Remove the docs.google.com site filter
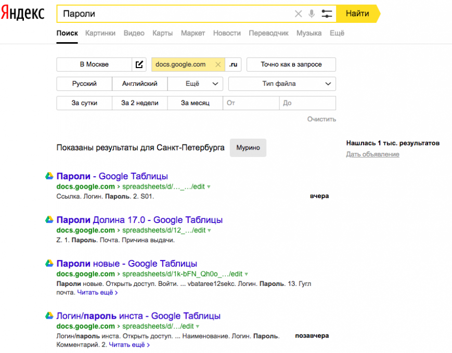This screenshot has width=452, height=353. pyautogui.click(x=218, y=64)
